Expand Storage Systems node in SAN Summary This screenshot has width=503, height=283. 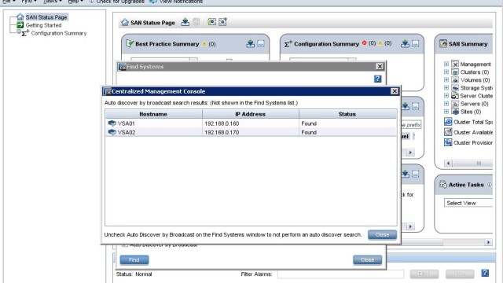click(x=446, y=87)
